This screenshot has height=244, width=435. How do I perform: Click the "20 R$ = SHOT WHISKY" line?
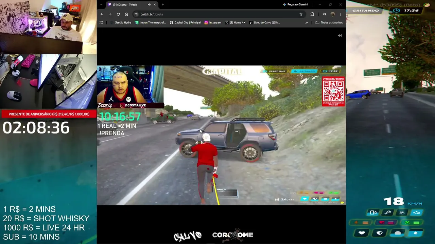[x=46, y=219]
